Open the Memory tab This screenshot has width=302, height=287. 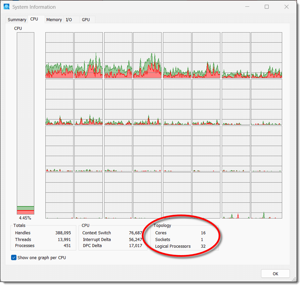coord(54,19)
